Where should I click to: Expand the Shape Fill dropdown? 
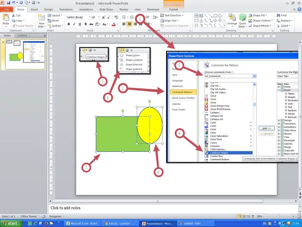(x=265, y=15)
